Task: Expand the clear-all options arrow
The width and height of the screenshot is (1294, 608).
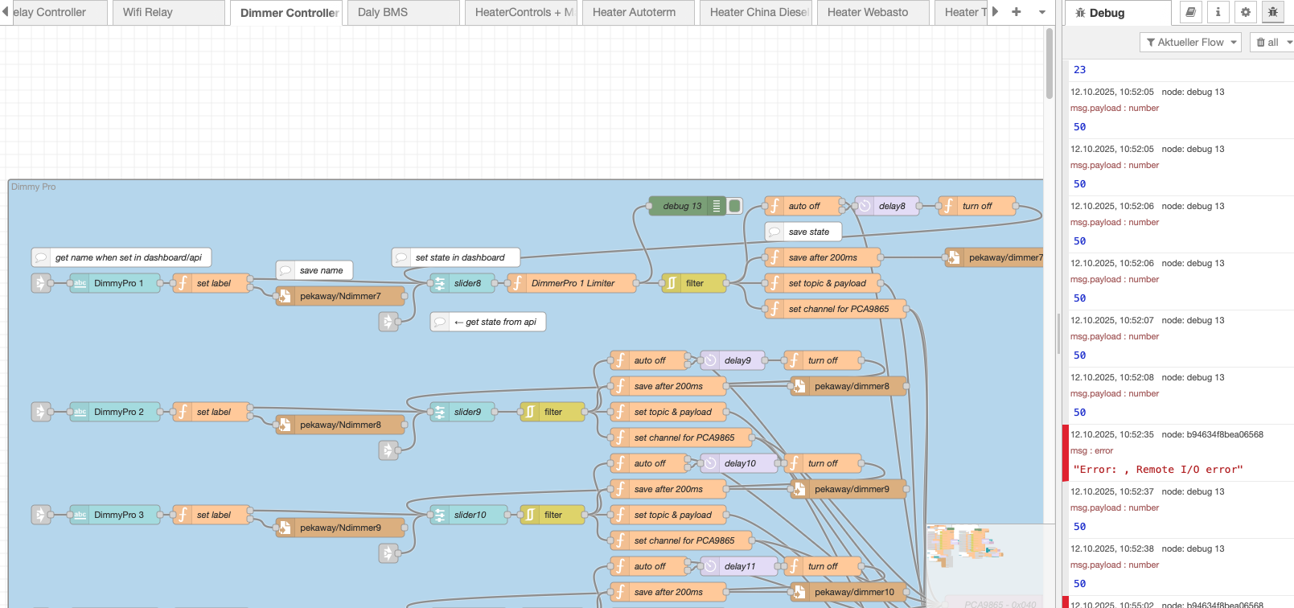Action: (x=1289, y=42)
